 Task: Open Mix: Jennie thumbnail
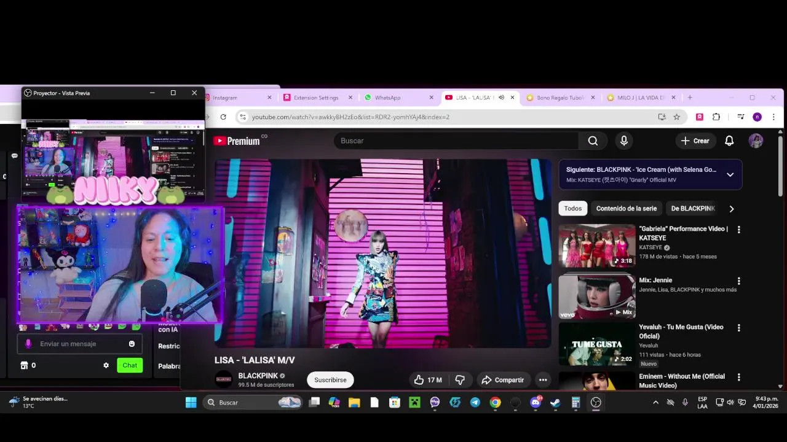pos(597,297)
